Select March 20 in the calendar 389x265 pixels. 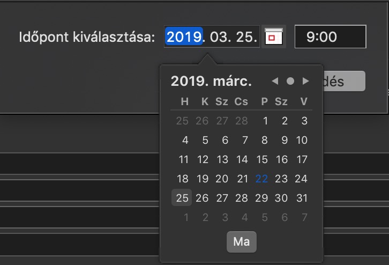pos(222,179)
